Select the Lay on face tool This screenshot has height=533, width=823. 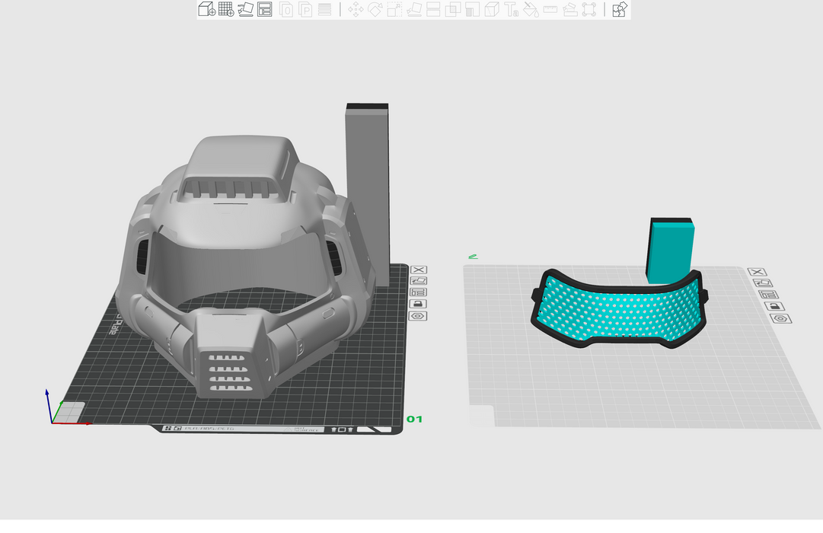tap(414, 10)
